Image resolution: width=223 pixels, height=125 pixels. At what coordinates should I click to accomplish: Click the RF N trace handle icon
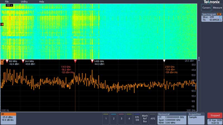[x=2, y=62]
